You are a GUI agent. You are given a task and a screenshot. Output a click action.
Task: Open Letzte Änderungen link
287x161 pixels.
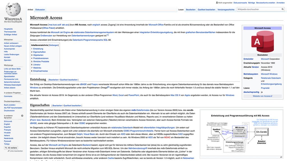(11, 55)
